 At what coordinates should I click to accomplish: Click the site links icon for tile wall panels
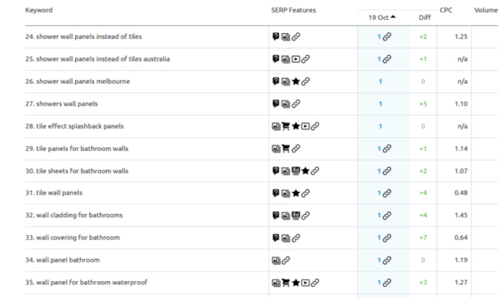point(305,193)
